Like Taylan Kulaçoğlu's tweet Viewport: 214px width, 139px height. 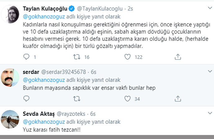coord(127,57)
